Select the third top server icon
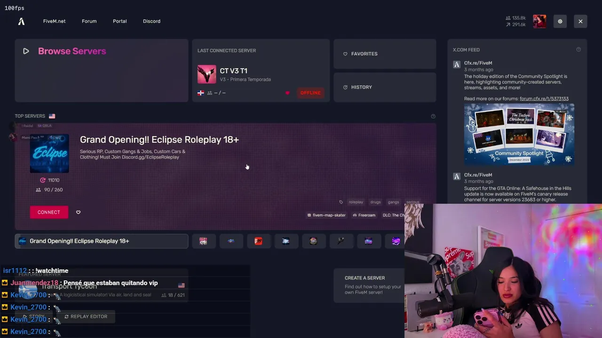The height and width of the screenshot is (338, 602). [x=230, y=241]
